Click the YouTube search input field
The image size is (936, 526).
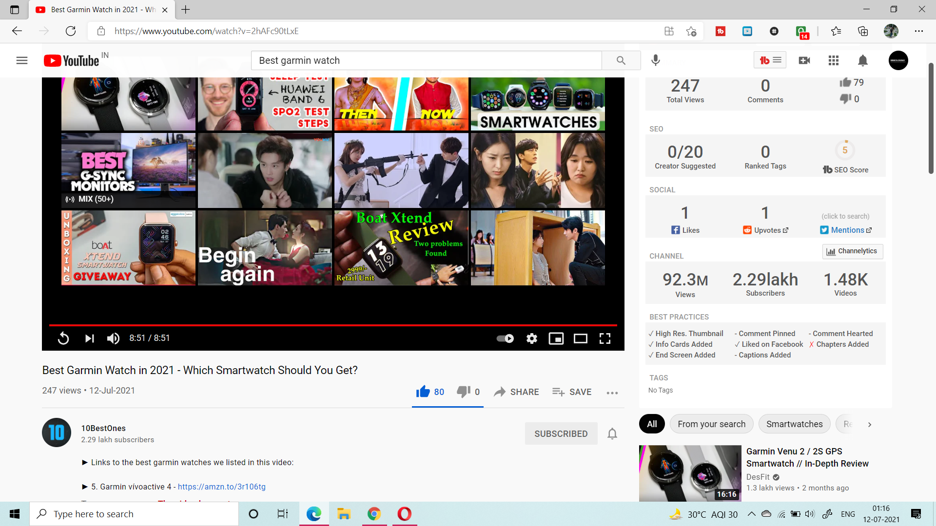pos(427,60)
